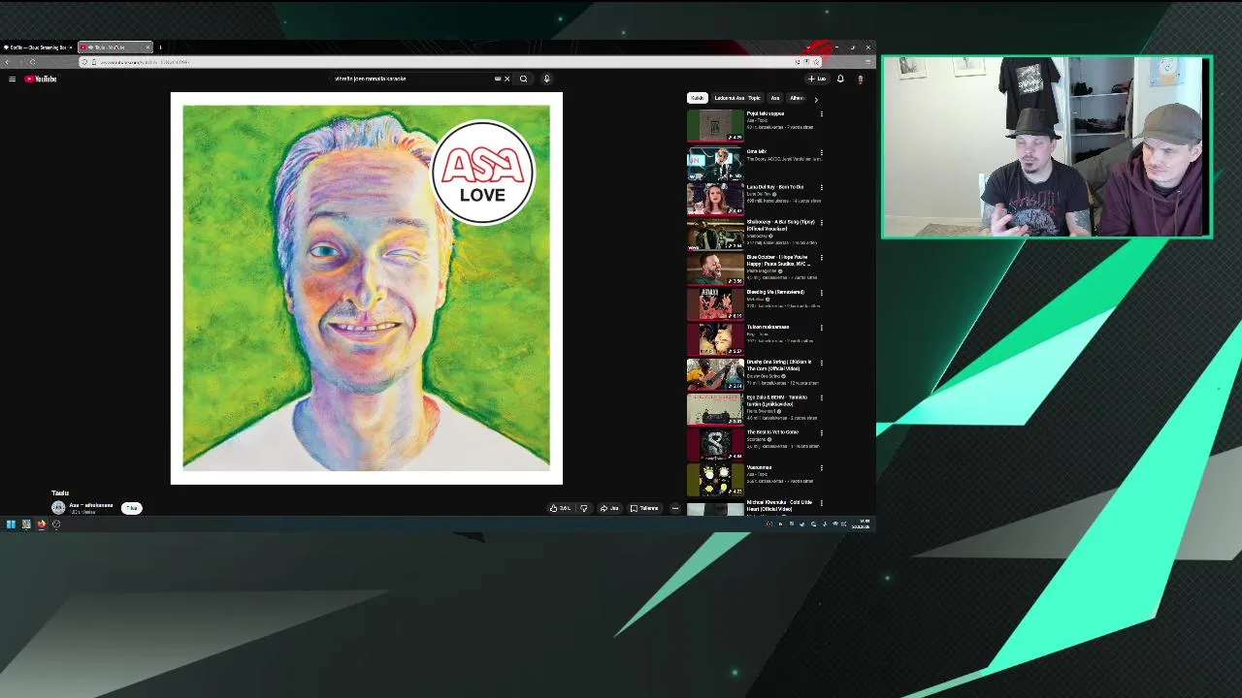Open options for Bleeding Me video

[821, 293]
